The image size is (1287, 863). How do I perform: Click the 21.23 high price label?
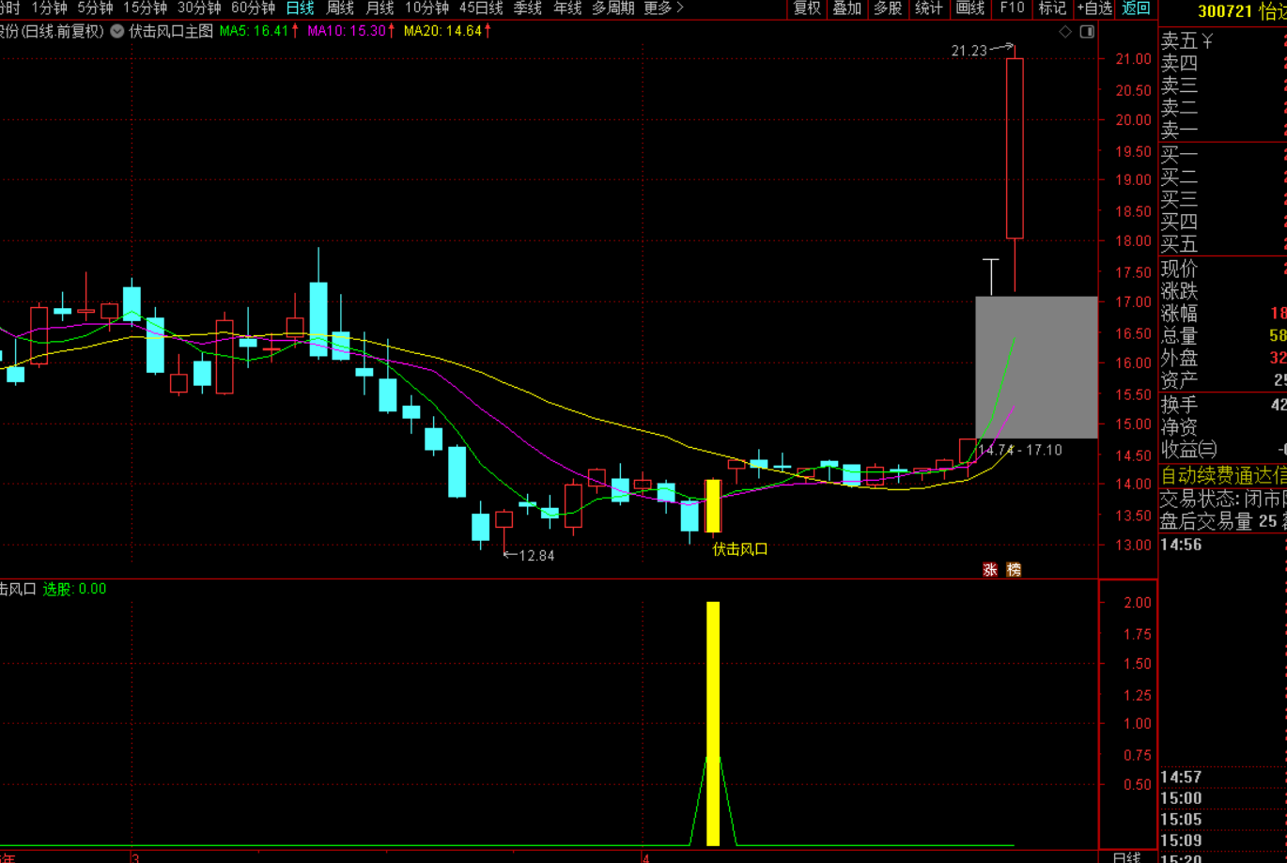click(969, 51)
